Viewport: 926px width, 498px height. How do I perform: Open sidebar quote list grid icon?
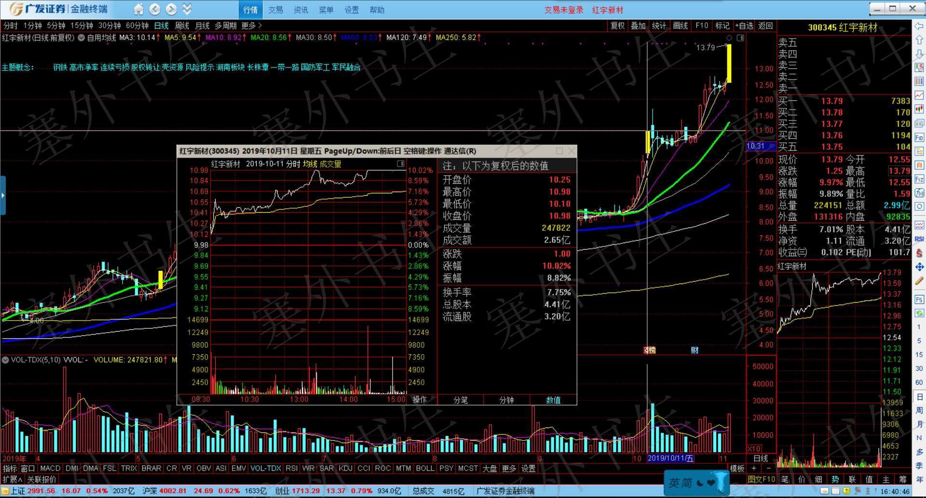(919, 81)
